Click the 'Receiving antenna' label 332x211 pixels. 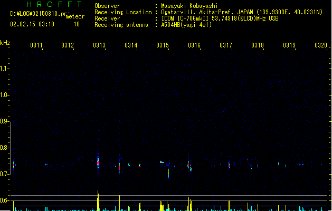121,25
